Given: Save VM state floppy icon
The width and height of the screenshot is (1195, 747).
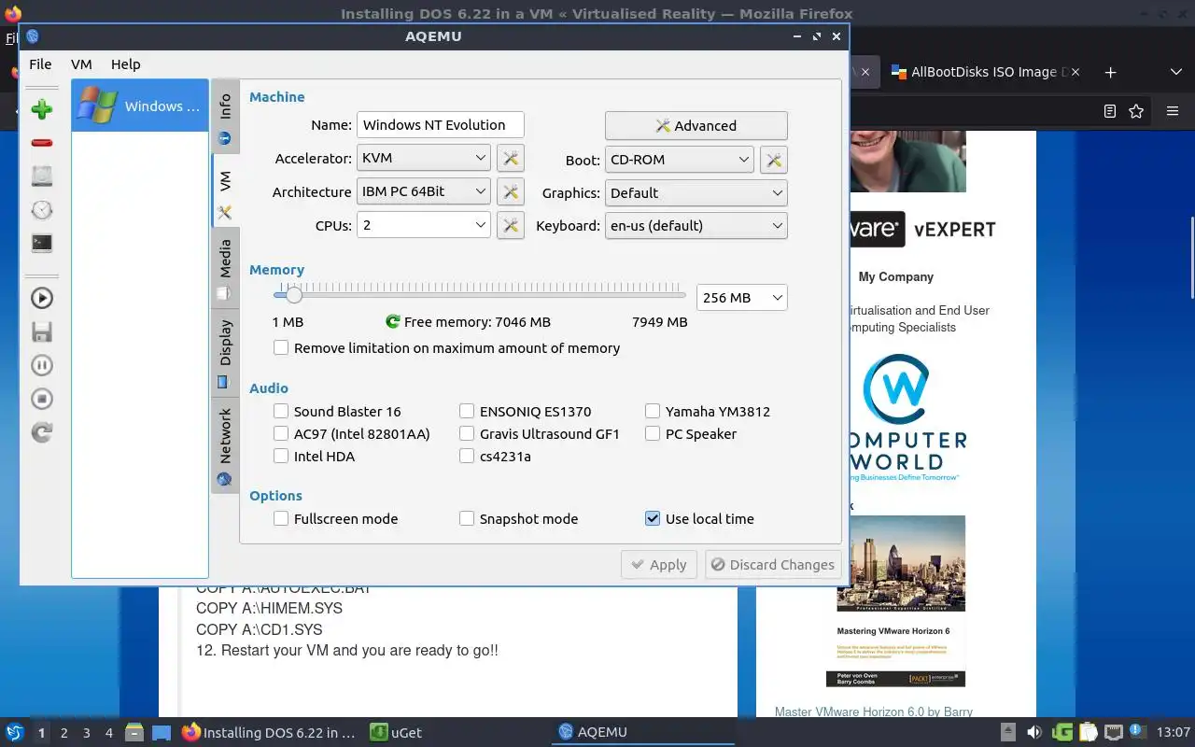Looking at the screenshot, I should pyautogui.click(x=41, y=331).
